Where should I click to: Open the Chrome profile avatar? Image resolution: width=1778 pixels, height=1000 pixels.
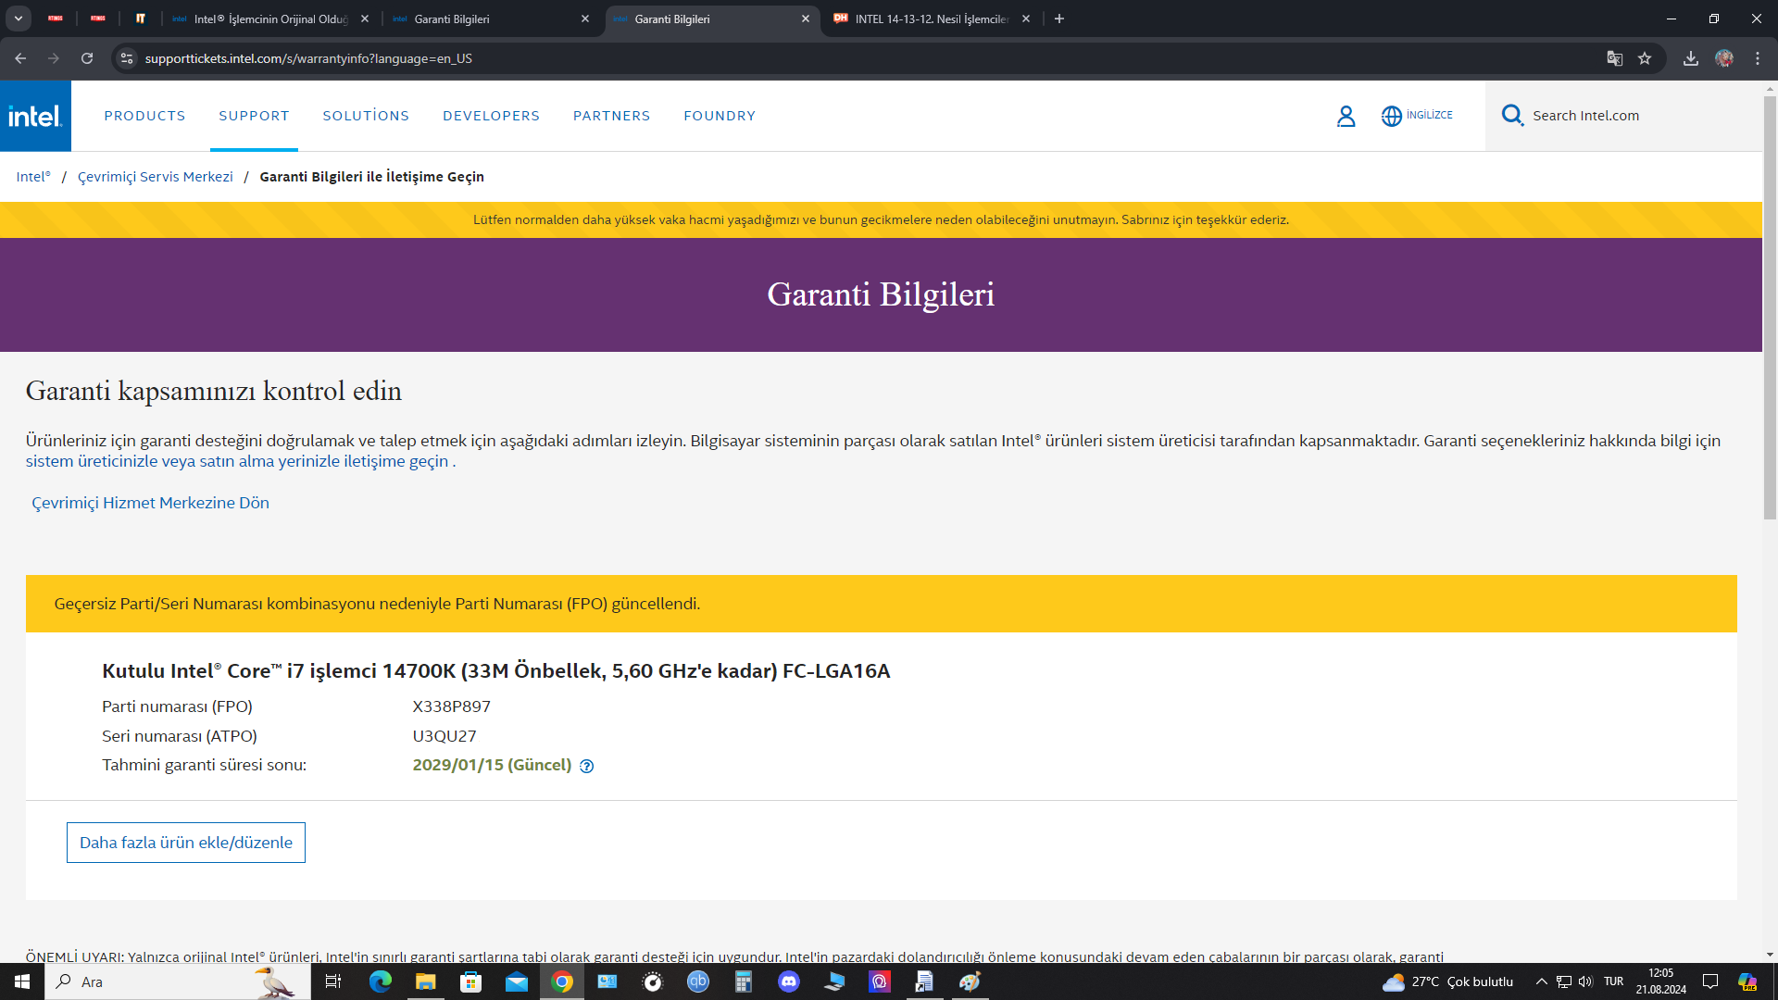tap(1724, 58)
